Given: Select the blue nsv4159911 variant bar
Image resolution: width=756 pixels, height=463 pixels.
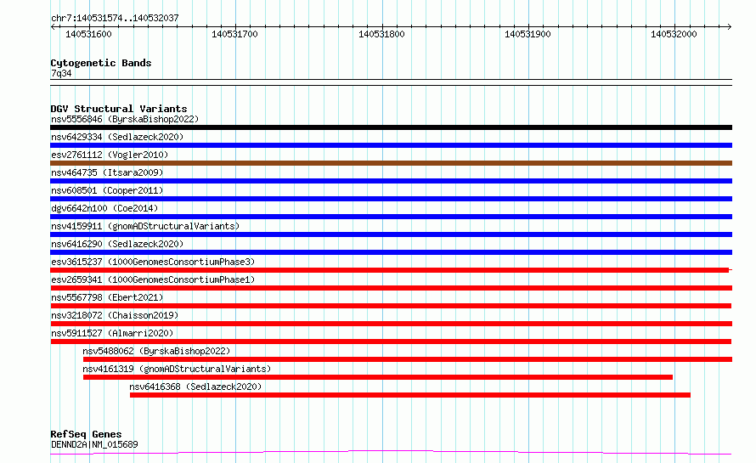Looking at the screenshot, I should pos(391,234).
